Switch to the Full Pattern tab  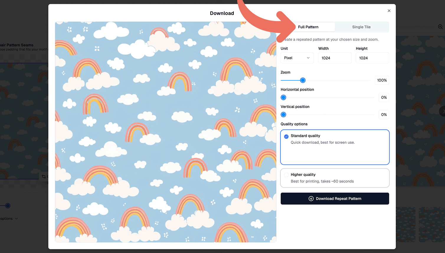pyautogui.click(x=308, y=27)
